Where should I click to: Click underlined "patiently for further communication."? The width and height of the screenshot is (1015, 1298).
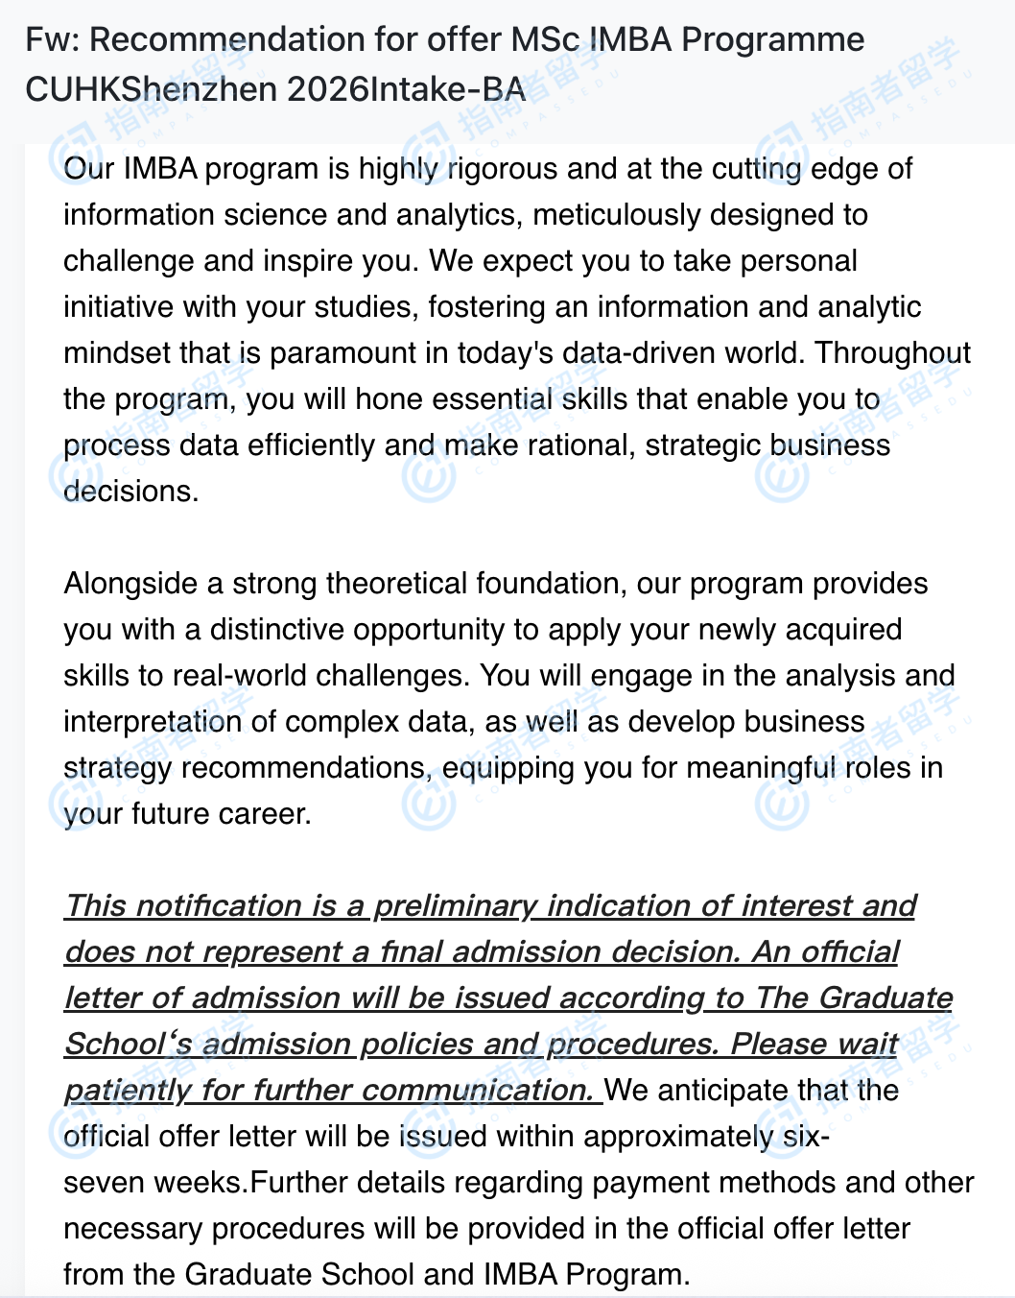(332, 1090)
